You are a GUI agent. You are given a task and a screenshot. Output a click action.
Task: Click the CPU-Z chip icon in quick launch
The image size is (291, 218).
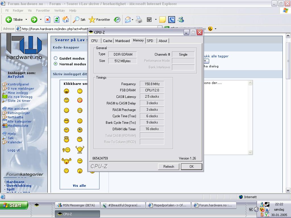point(37,205)
